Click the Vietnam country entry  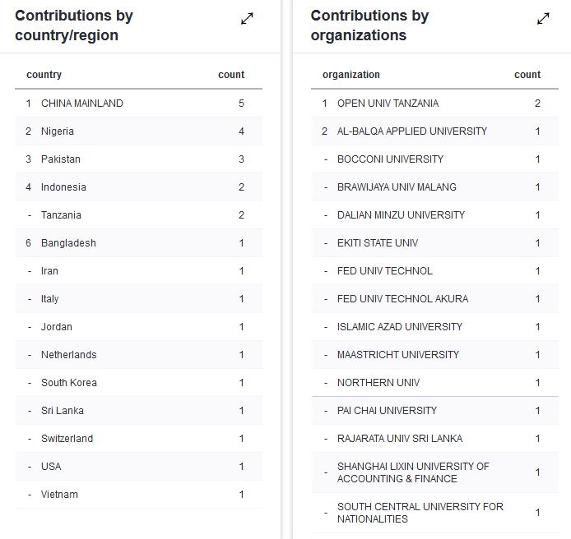(x=59, y=495)
